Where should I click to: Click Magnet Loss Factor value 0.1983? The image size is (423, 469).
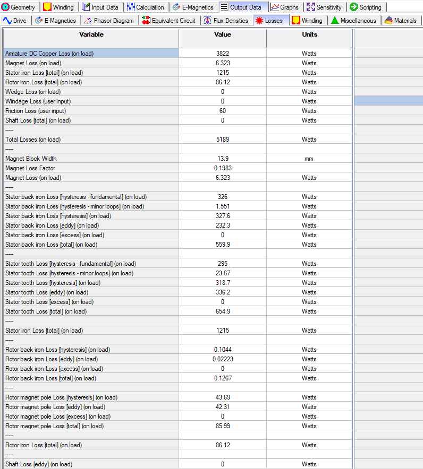[x=223, y=168]
